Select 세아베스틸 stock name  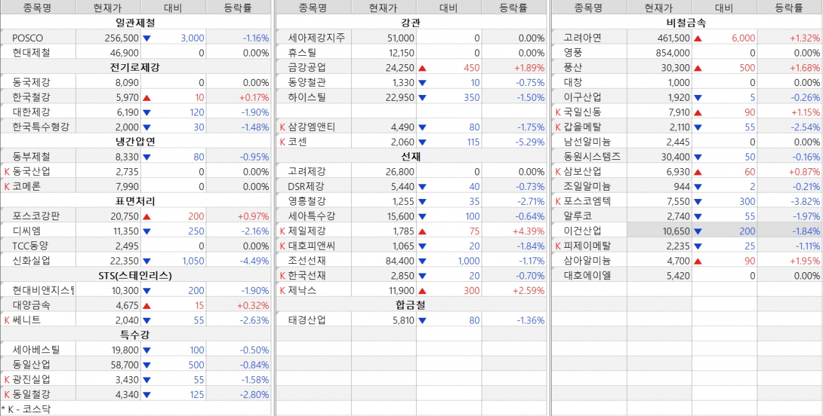coord(35,349)
